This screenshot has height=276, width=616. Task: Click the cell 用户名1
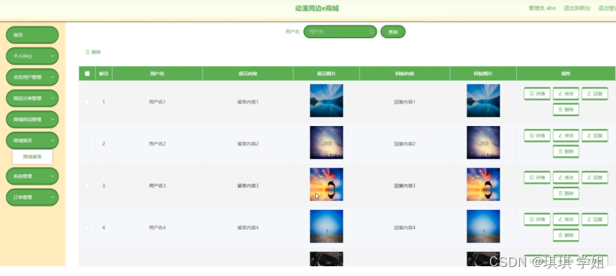point(157,102)
